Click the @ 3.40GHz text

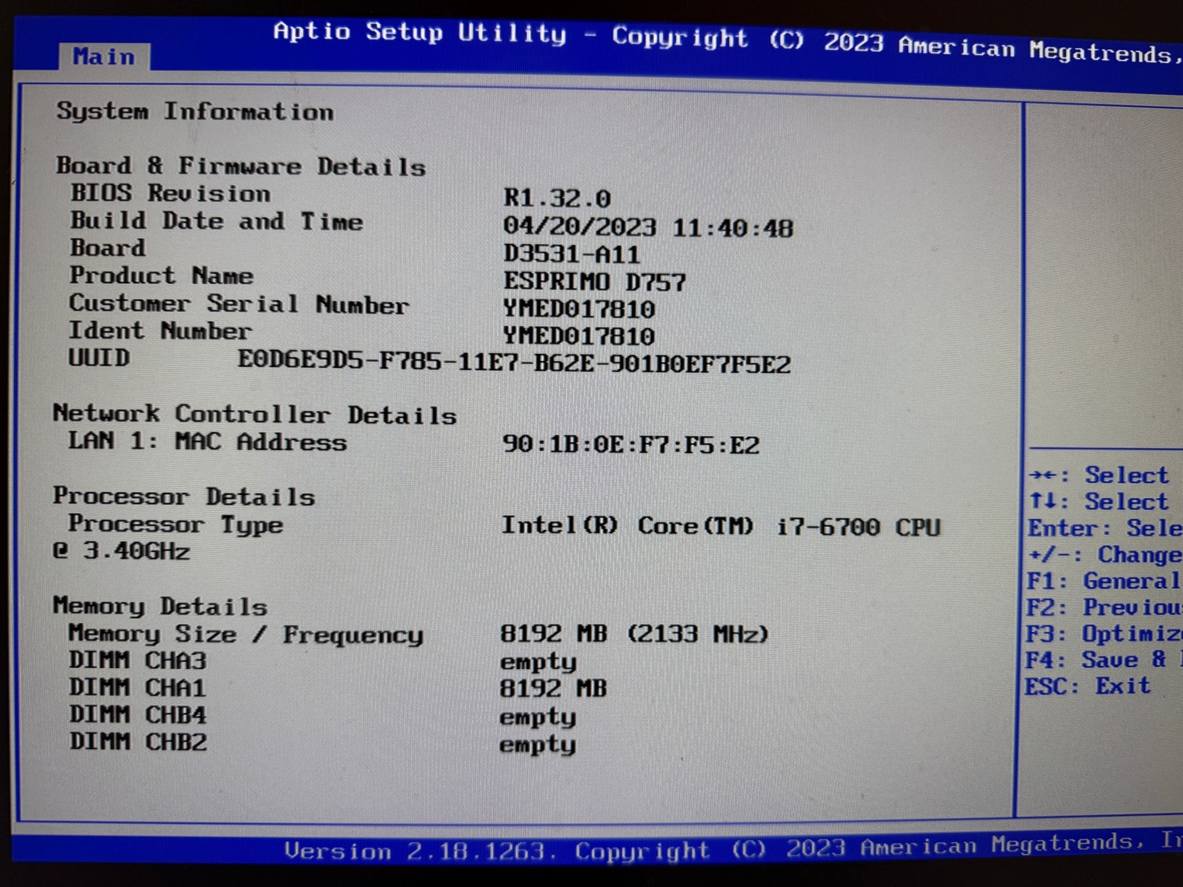pyautogui.click(x=122, y=550)
